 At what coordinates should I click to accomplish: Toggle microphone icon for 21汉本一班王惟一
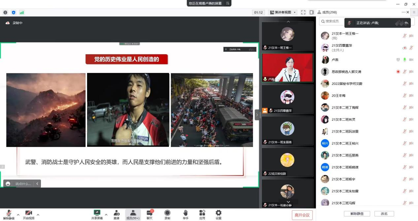pos(404,36)
